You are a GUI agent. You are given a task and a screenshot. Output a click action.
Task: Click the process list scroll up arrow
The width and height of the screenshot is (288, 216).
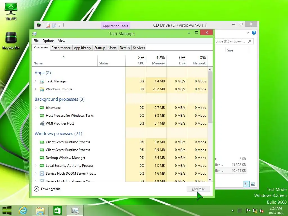click(210, 69)
